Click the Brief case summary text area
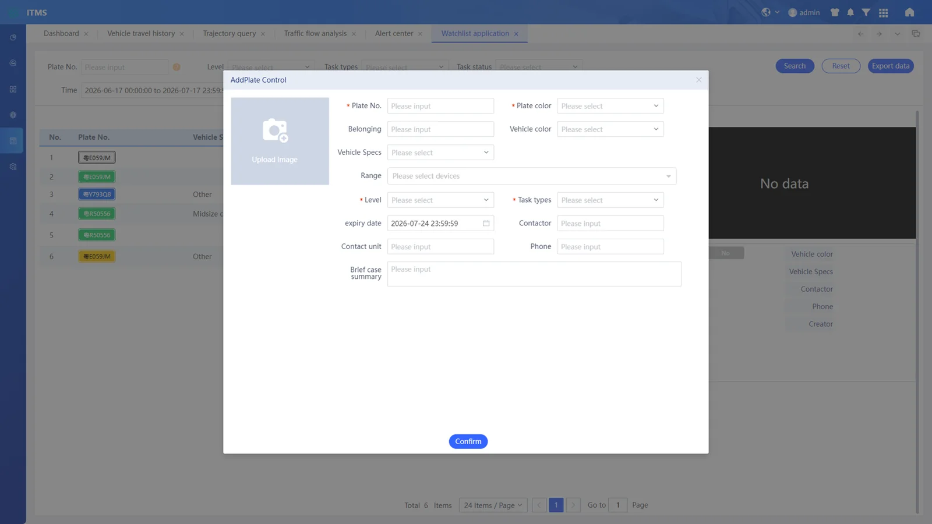 coord(534,274)
